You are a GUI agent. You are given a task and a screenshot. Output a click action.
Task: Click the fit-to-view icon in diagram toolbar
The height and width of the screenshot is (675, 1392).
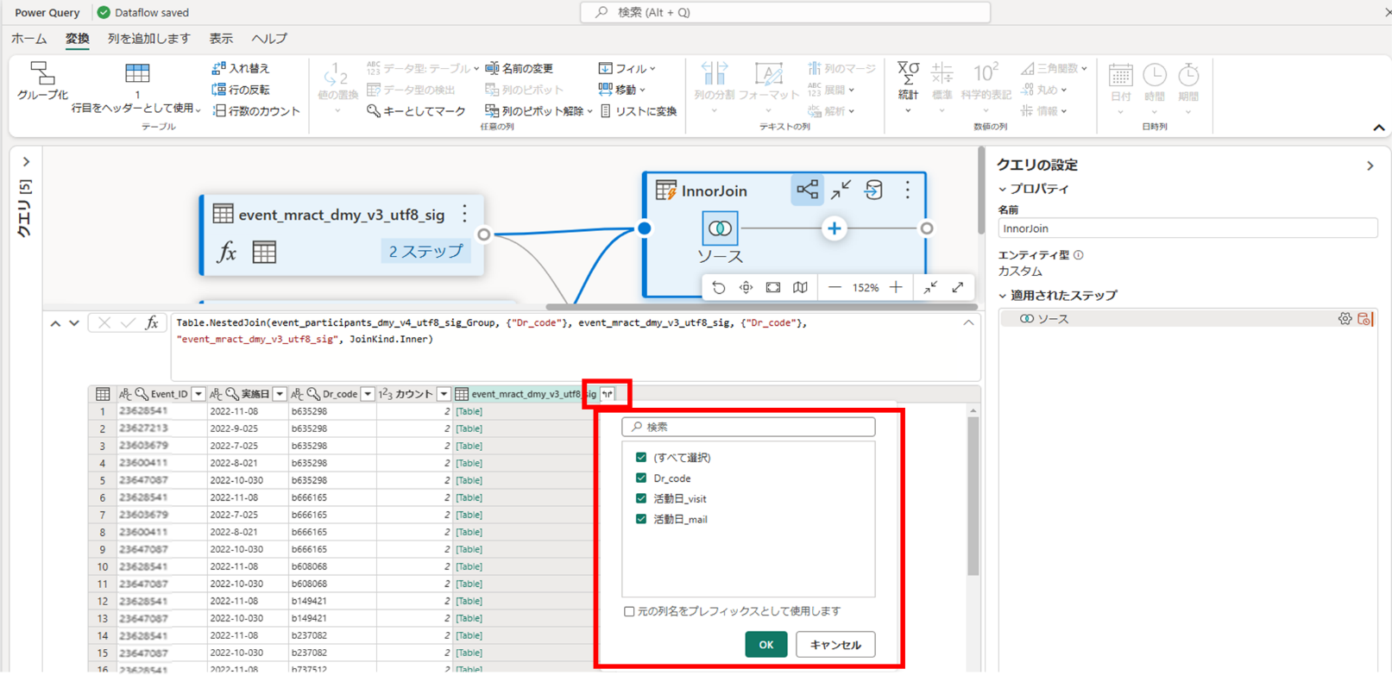(773, 288)
